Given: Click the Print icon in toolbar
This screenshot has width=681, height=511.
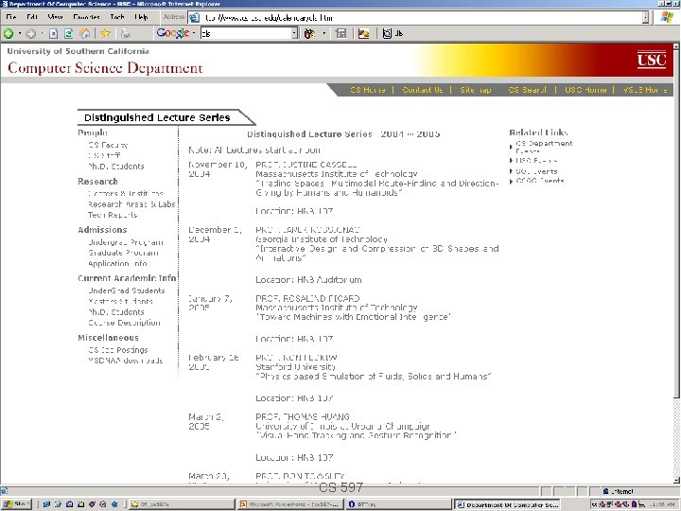Looking at the screenshot, I should point(126,33).
